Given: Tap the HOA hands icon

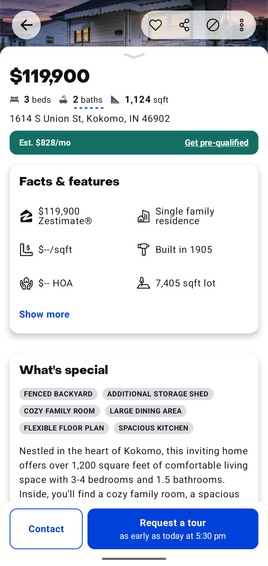Looking at the screenshot, I should (x=26, y=283).
